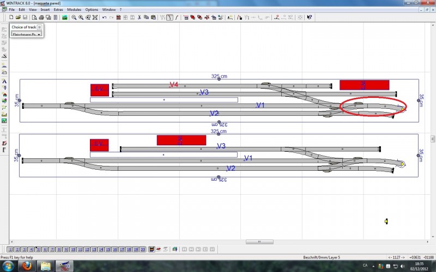Click horizontal scrollbar right arrow
This screenshot has height=272, width=436.
428,242
